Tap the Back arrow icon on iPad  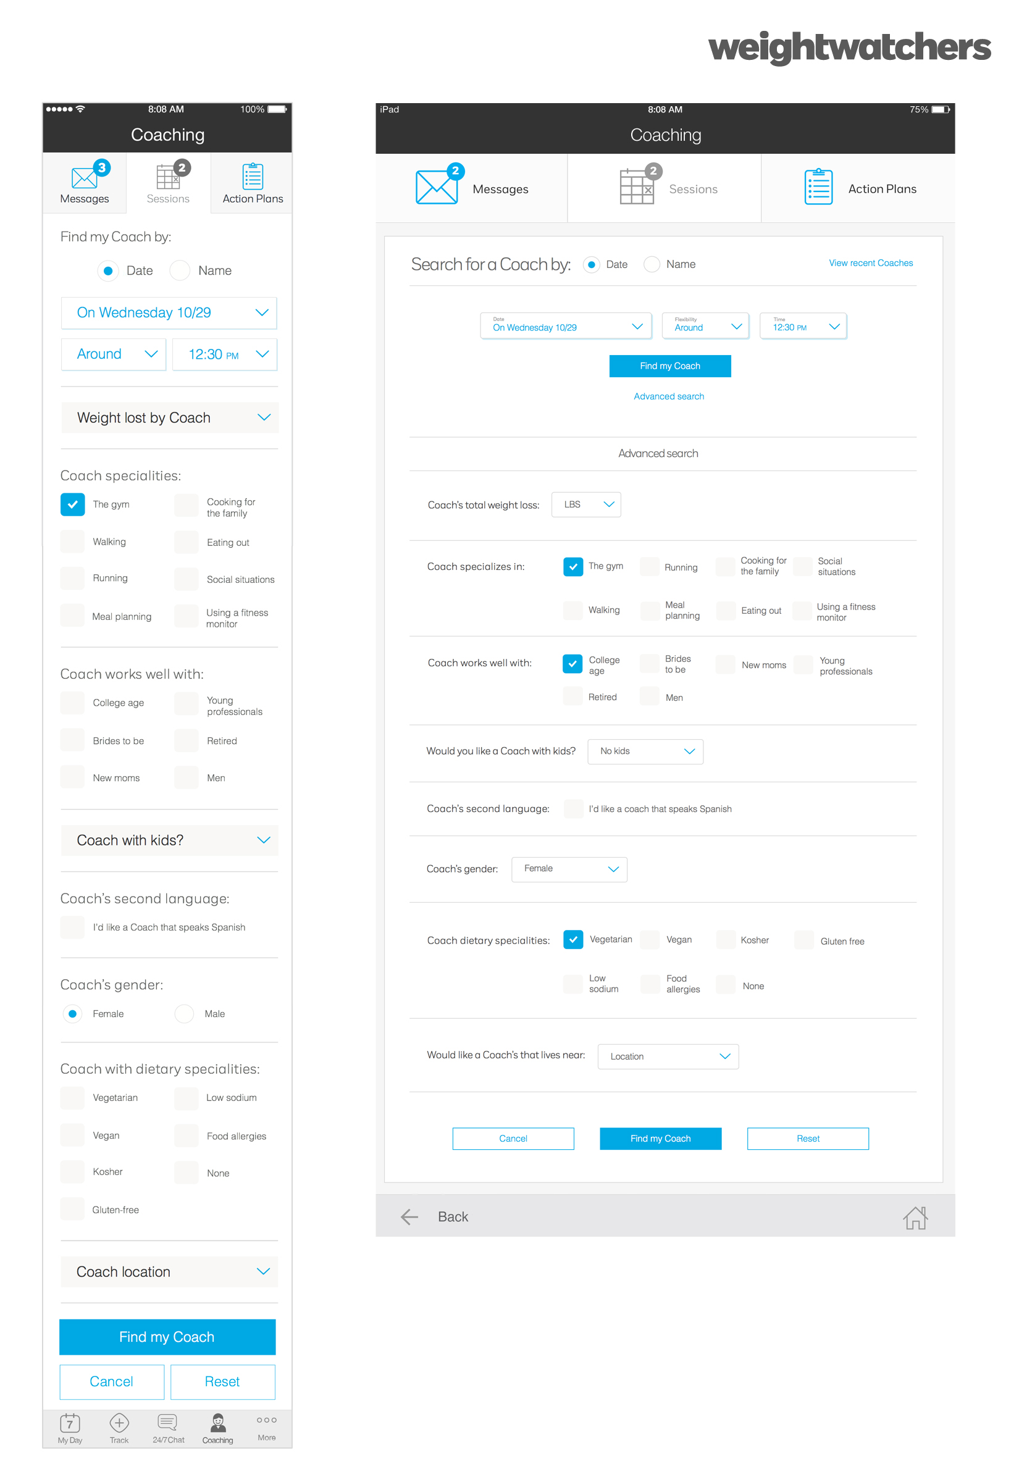coord(409,1217)
